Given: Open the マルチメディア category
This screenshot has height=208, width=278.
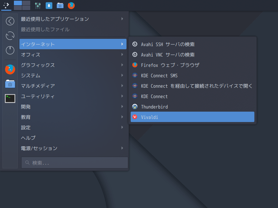Looking at the screenshot, I should click(x=73, y=86).
